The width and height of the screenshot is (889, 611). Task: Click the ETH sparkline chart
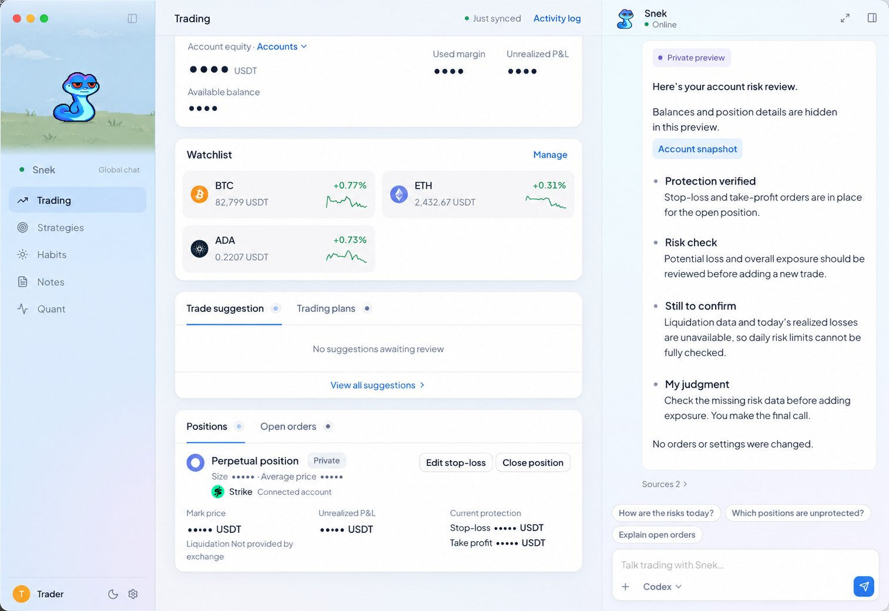(x=546, y=202)
